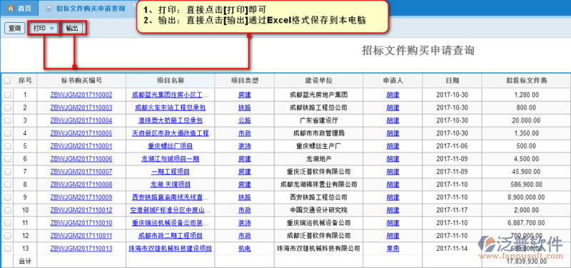
Task: Open link ZBWJGM2017110011
Action: point(81,236)
